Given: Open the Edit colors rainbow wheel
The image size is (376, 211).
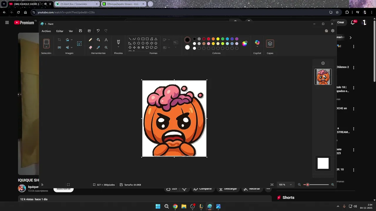Looking at the screenshot, I should click(x=244, y=44).
